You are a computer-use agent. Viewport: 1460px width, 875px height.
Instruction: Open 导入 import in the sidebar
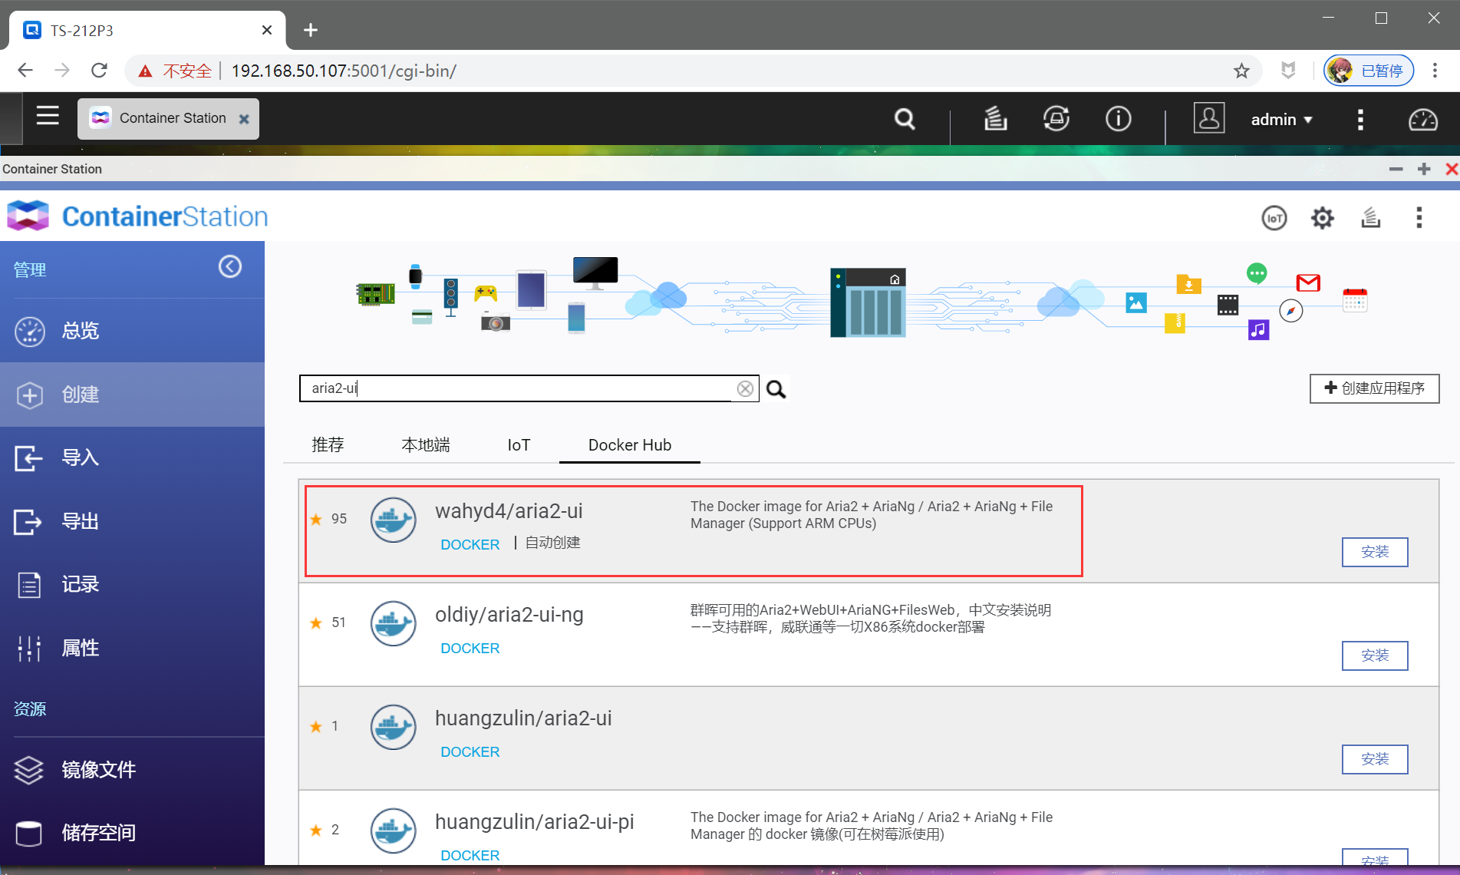click(132, 458)
